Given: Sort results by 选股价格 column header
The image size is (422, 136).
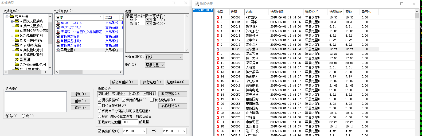Looking at the screenshot, I should click(335, 12).
